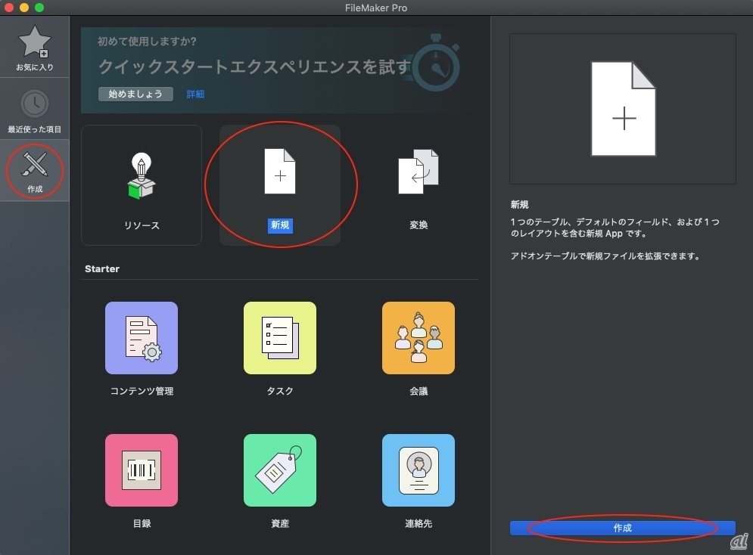Choose the 目録 barcode starter template
The width and height of the screenshot is (753, 555).
142,470
